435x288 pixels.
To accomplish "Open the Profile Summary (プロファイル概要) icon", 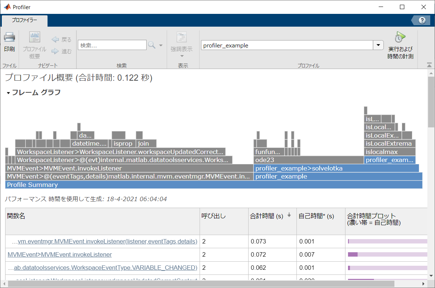I will 35,38.
